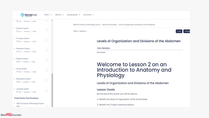Open the NurseHub logo homepage
The image size is (209, 118).
pyautogui.click(x=29, y=15)
